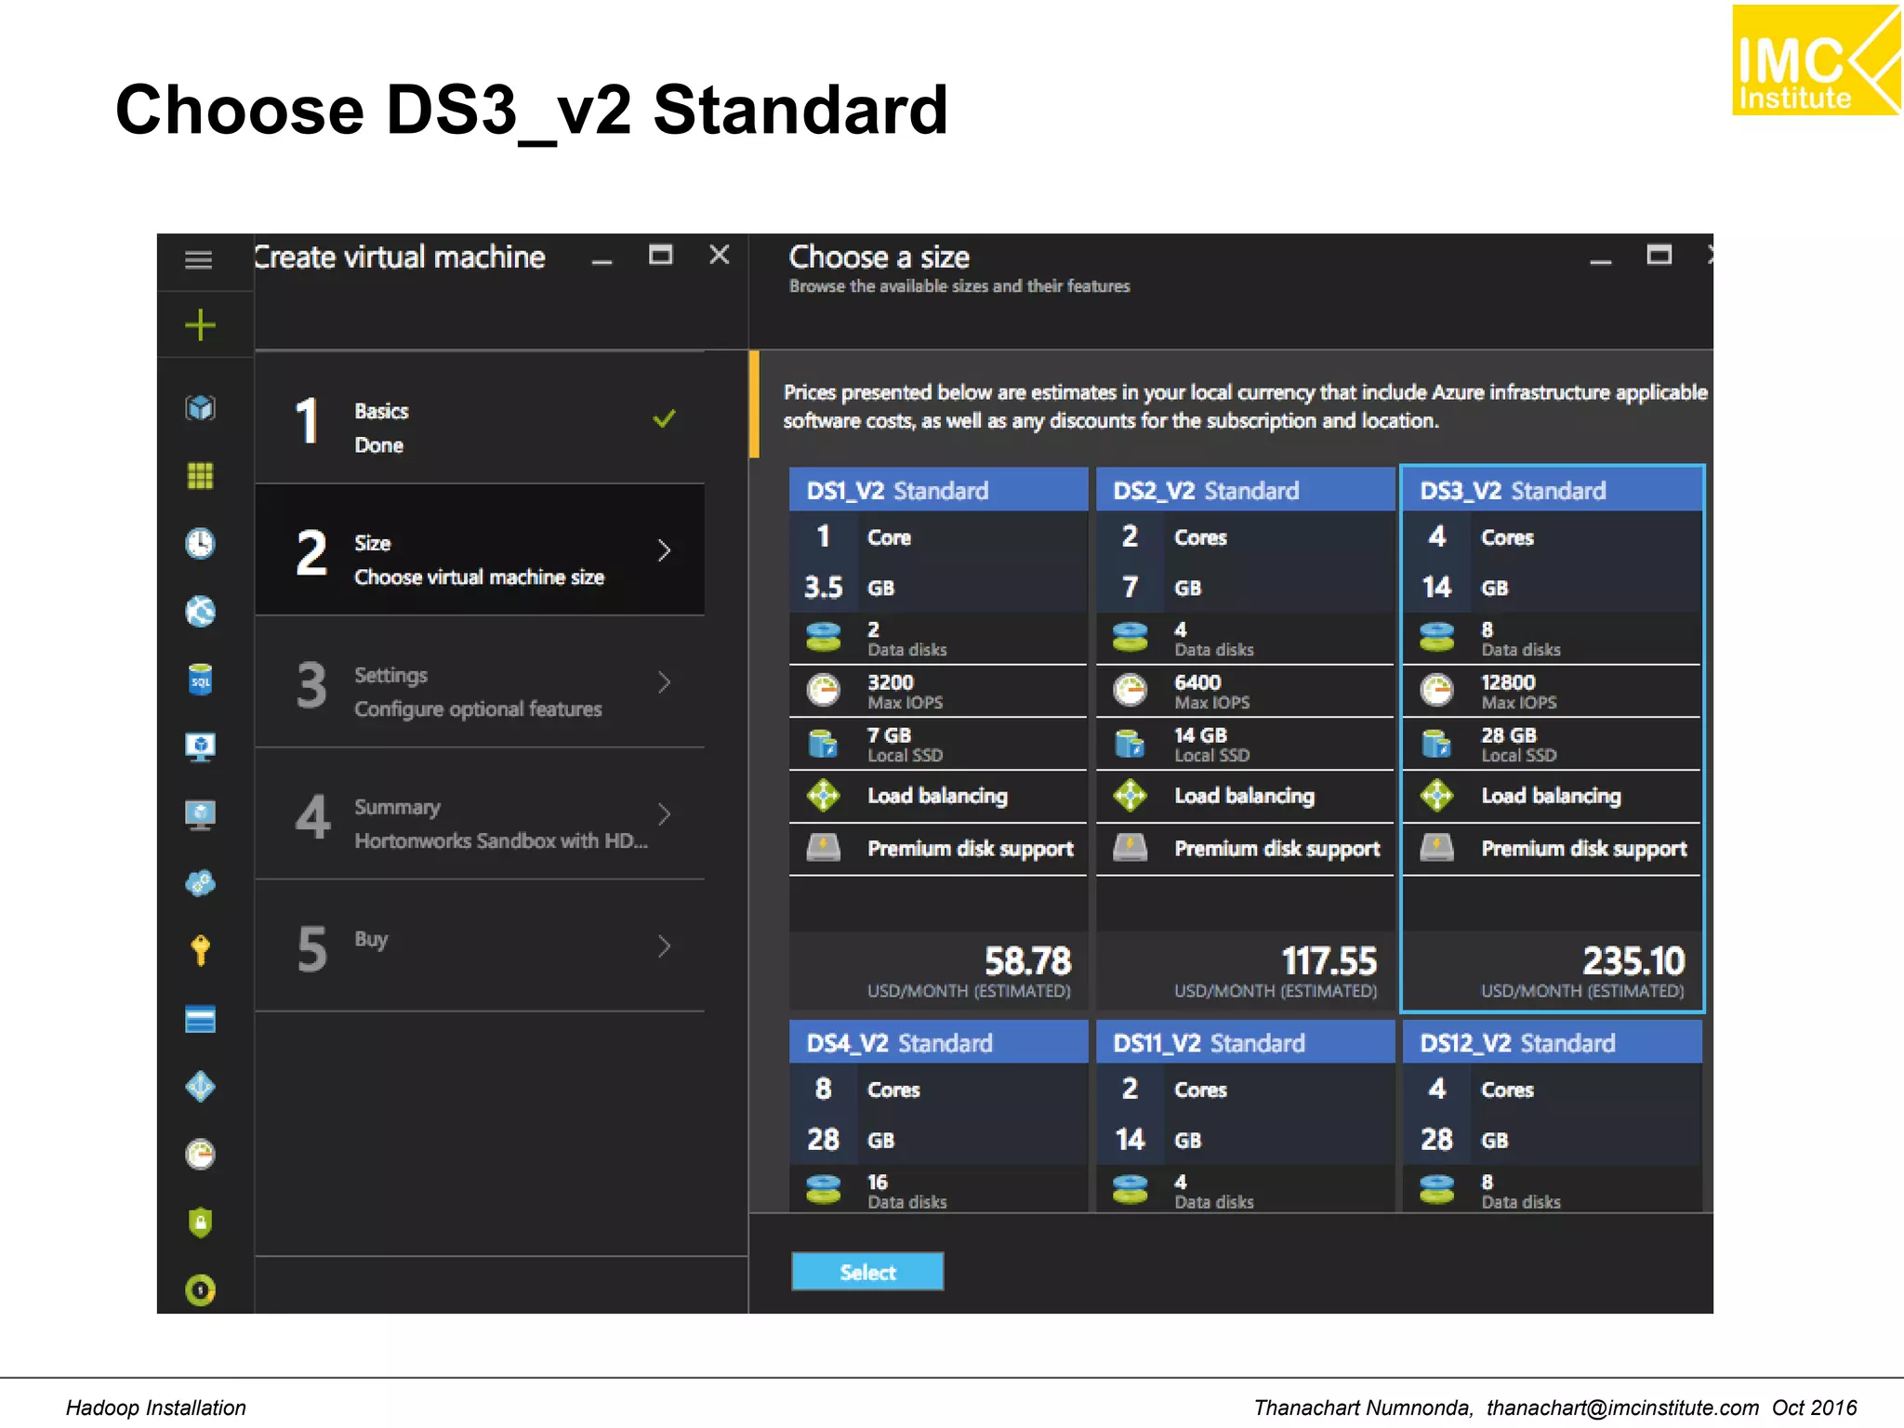Open the Virtual machines monitor icon below
Screen dimensions: 1904x1428
(200, 814)
